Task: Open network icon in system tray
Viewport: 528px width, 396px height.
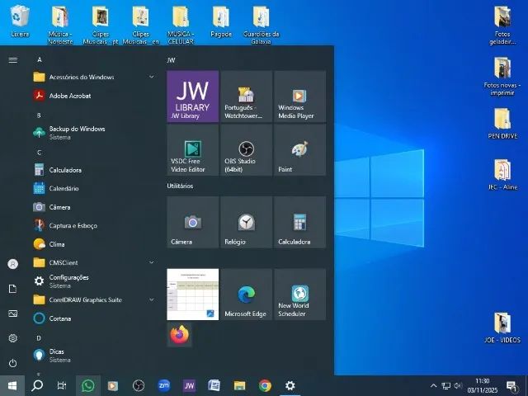Action: click(x=445, y=386)
